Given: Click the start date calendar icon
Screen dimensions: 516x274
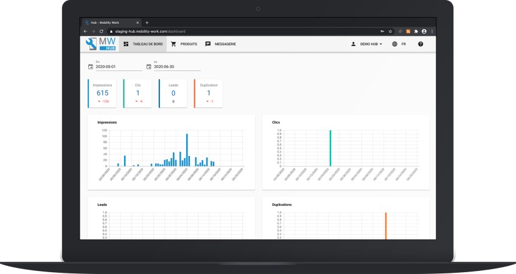Looking at the screenshot, I should click(x=91, y=67).
